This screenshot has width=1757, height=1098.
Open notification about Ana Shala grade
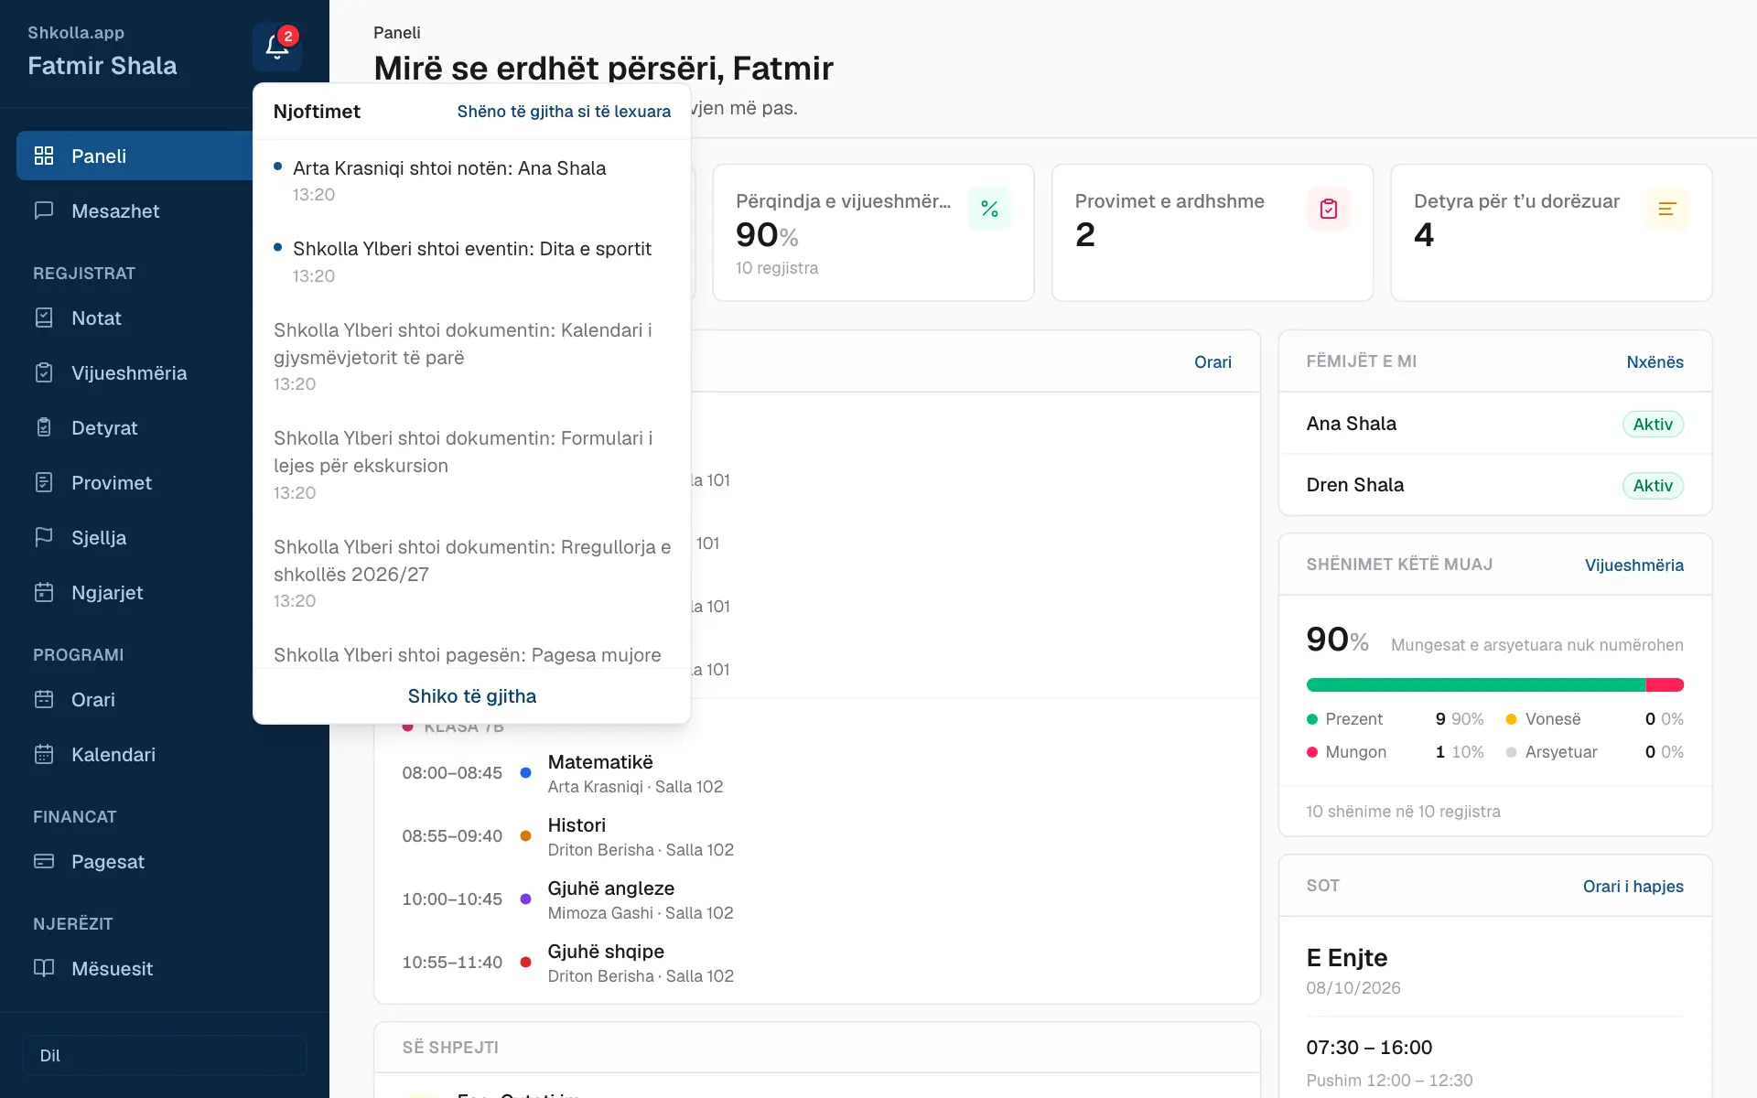[472, 180]
